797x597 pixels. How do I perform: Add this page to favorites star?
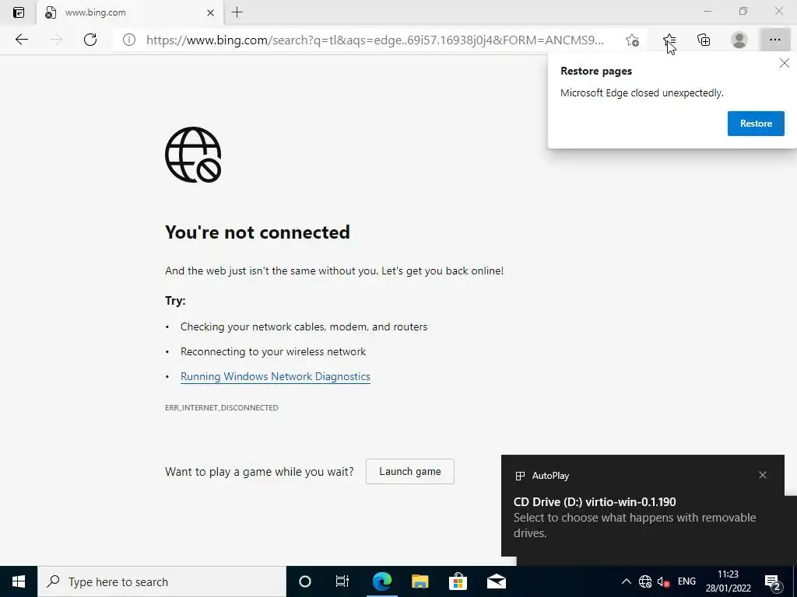point(632,40)
